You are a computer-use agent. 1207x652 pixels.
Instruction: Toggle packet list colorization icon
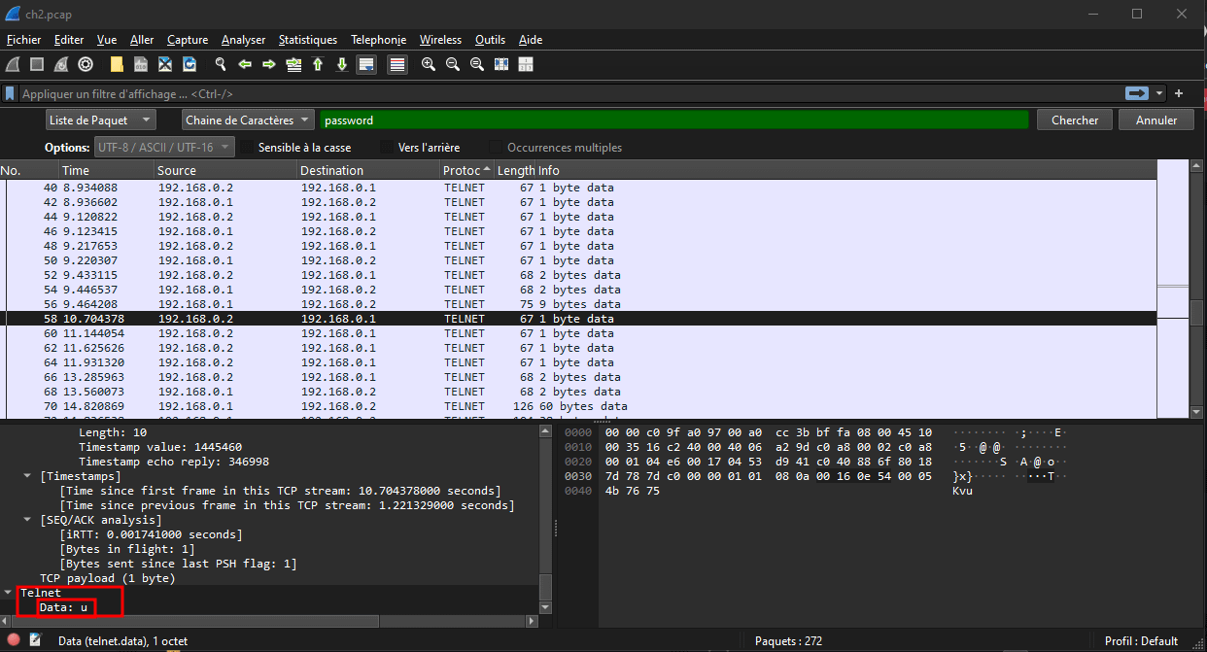397,65
